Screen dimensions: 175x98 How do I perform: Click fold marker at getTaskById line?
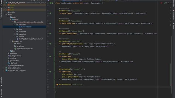pyautogui.click(x=55, y=44)
